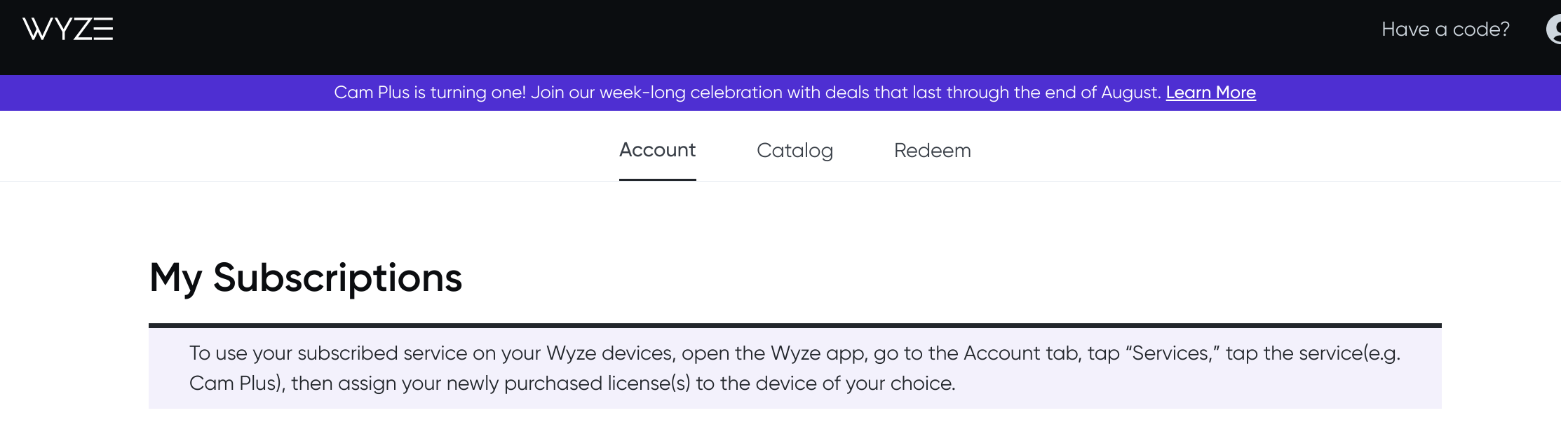
Task: Click the dark divider line above the notice
Action: pyautogui.click(x=795, y=325)
